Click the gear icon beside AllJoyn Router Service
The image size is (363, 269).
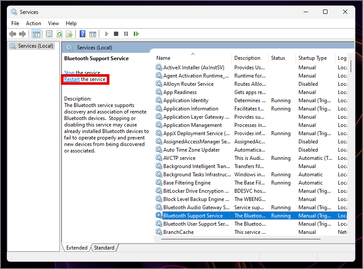tap(159, 84)
